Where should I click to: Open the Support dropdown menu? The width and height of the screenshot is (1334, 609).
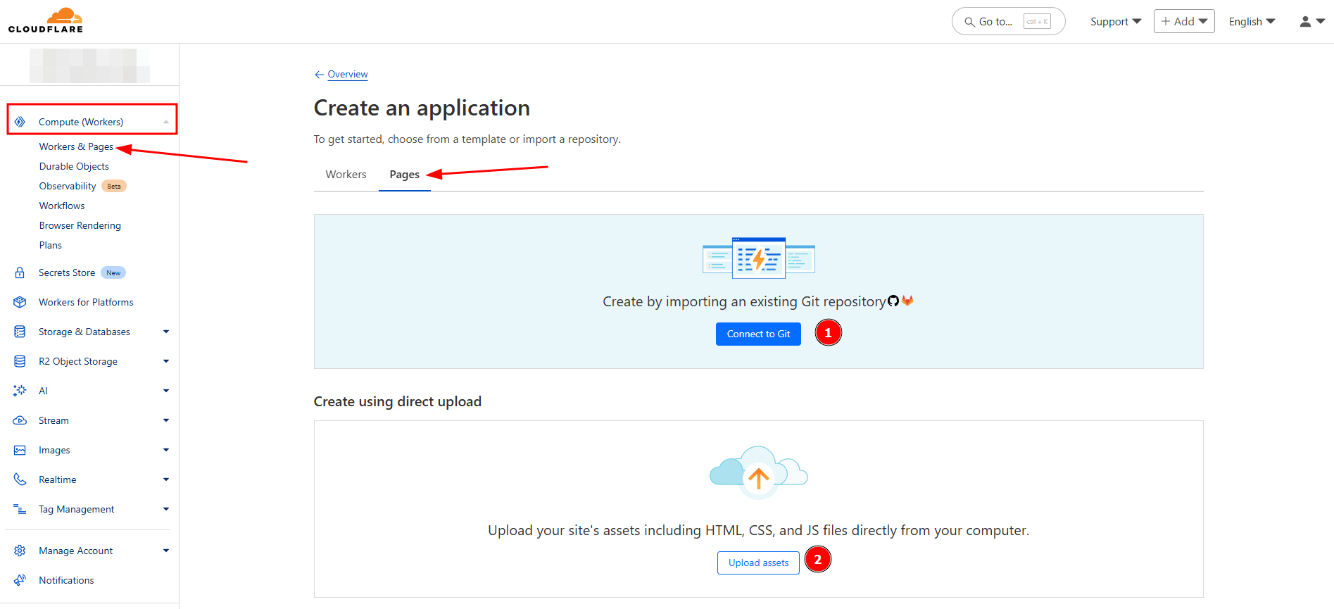(x=1115, y=22)
